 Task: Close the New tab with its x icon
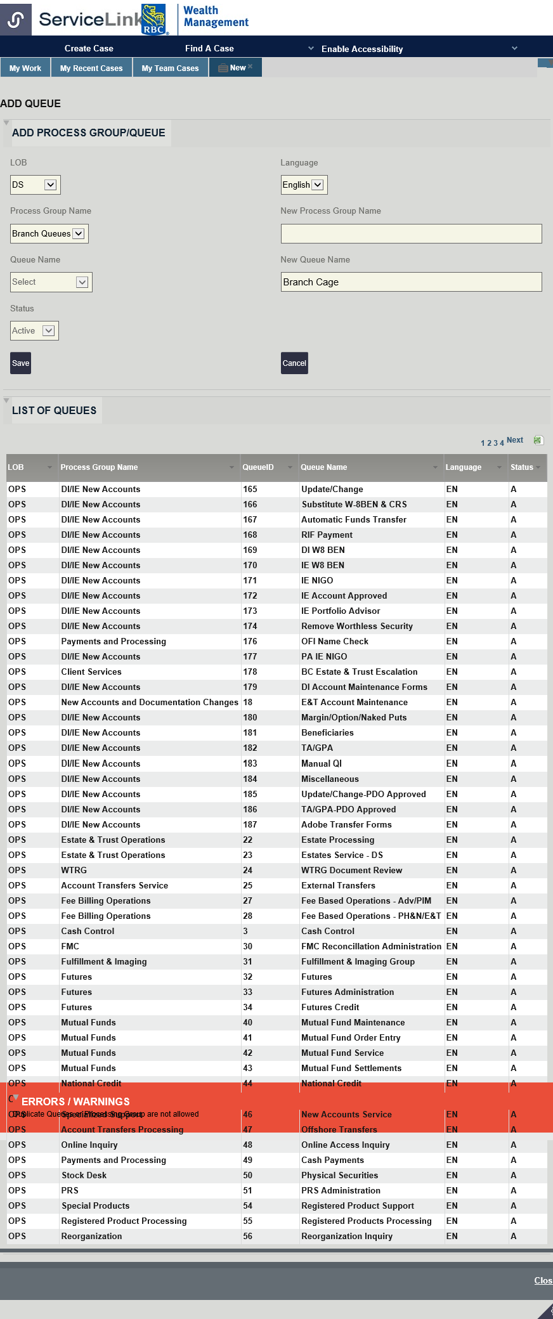(x=250, y=67)
